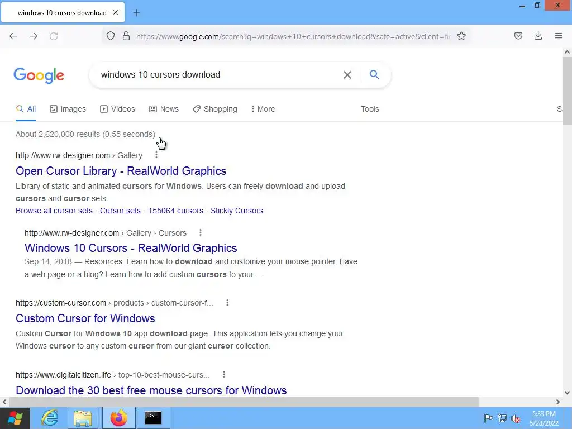Viewport: 572px width, 429px height.
Task: Bookmark this page with the star icon
Action: tap(461, 36)
